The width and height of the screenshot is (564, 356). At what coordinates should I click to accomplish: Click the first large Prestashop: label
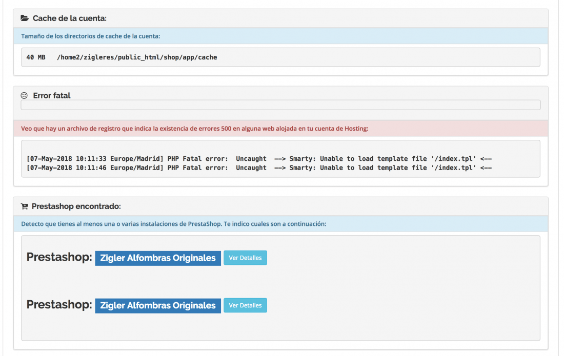point(59,257)
